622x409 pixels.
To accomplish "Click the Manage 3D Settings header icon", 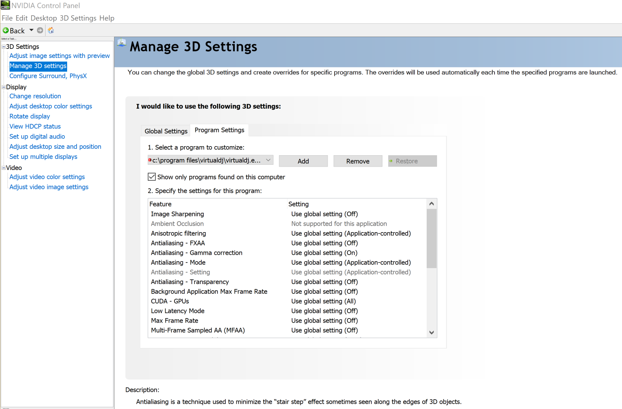I will [x=122, y=43].
